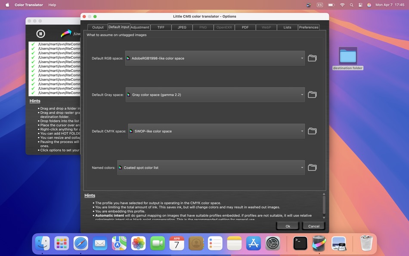Screen dimensions: 409x256
Task: Click the ES input source indicator
Action: tap(320, 5)
